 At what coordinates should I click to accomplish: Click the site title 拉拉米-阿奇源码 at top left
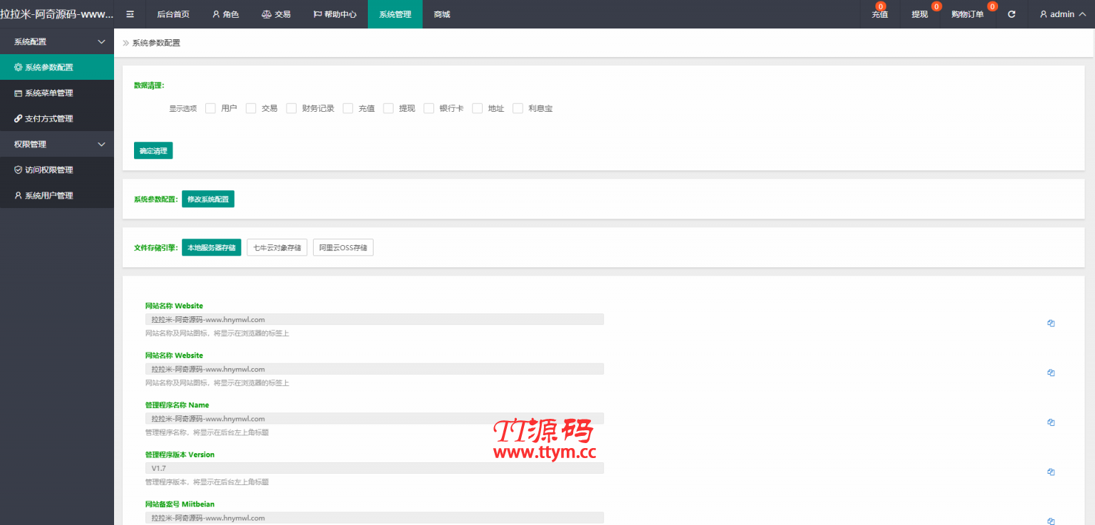click(x=57, y=14)
